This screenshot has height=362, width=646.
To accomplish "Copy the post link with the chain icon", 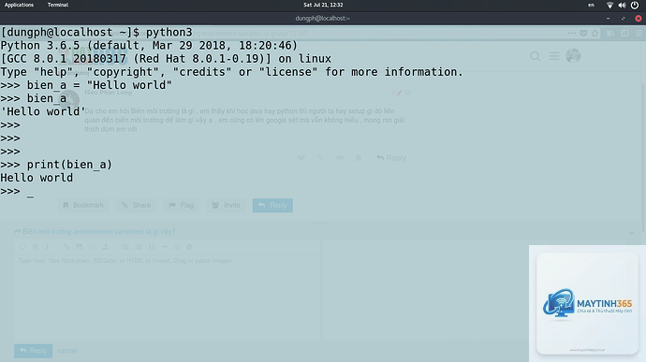I will coord(320,158).
